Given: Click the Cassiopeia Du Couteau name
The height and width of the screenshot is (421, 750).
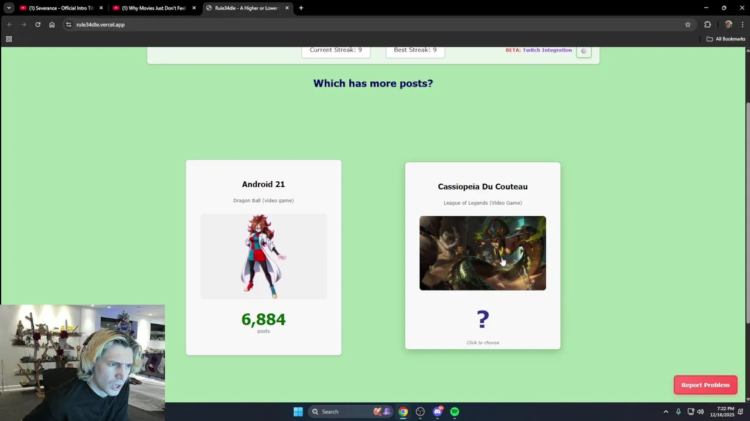Looking at the screenshot, I should (483, 187).
